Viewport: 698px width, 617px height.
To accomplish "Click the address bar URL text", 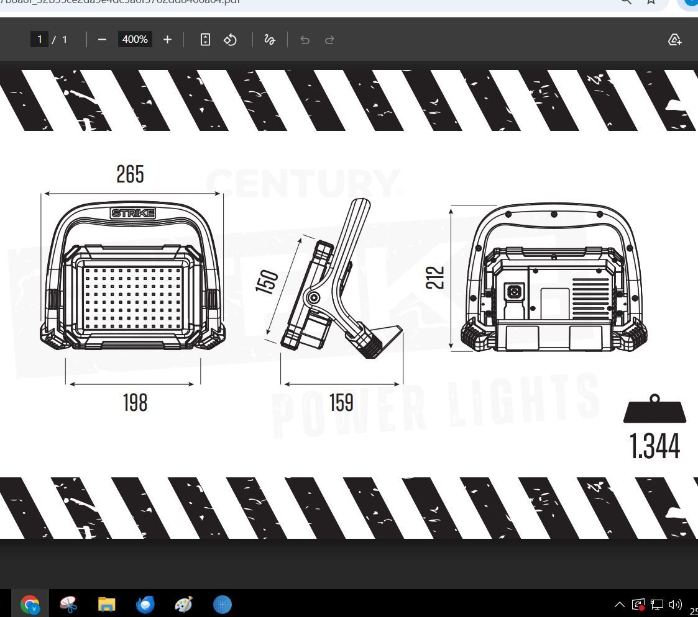I will [124, 2].
